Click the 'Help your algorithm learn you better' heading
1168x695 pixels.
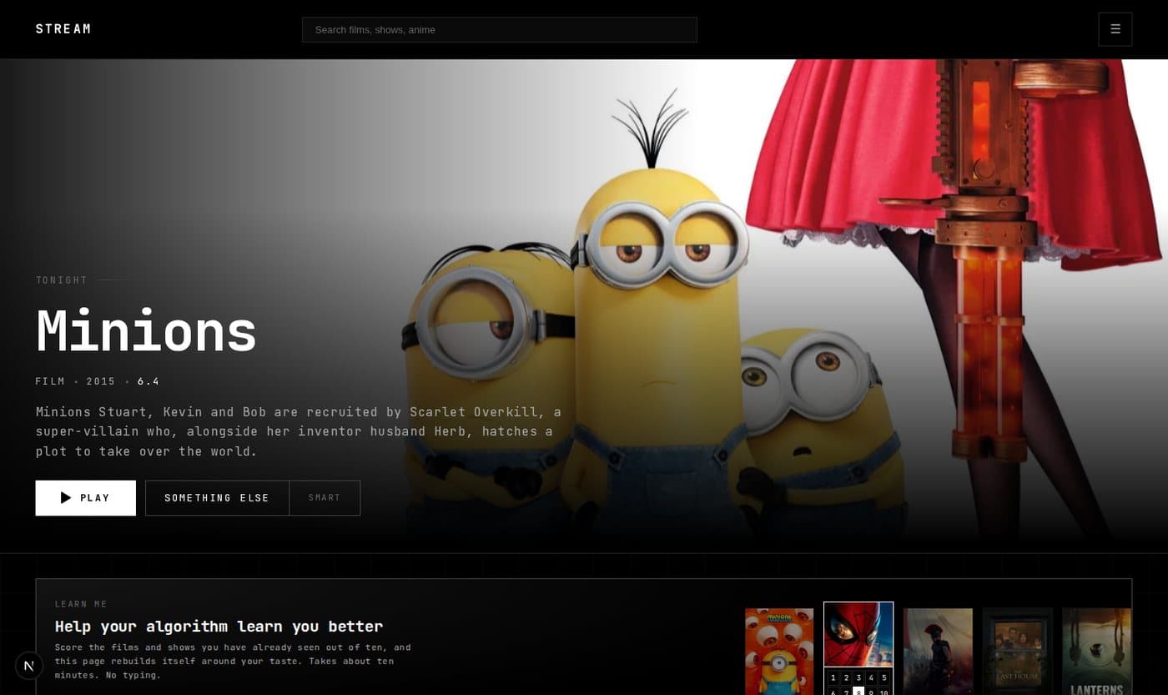(x=219, y=627)
